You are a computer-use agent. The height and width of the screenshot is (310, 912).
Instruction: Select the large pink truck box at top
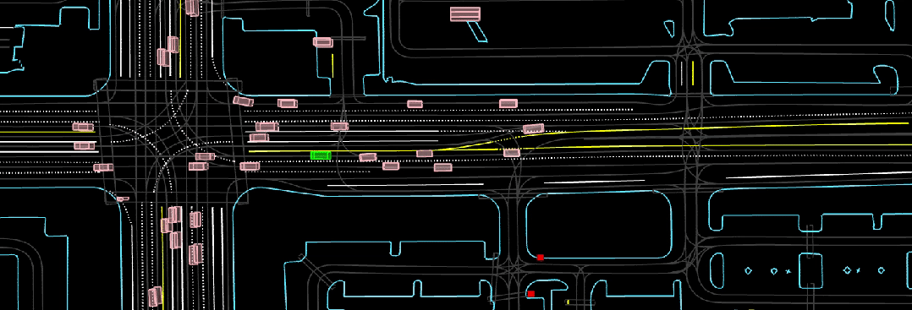(x=465, y=14)
